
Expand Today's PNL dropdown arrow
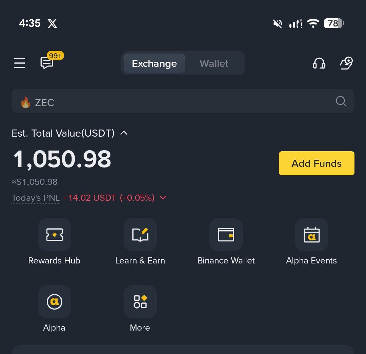(163, 198)
